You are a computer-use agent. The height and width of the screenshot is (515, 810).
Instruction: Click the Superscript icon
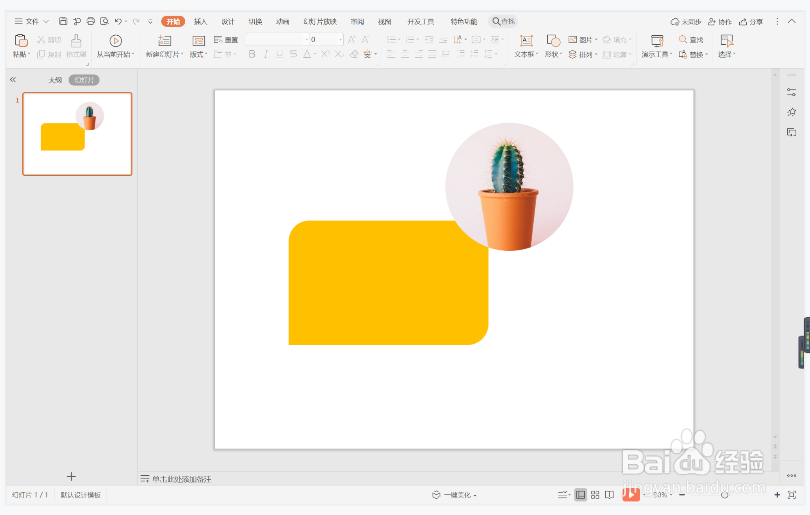325,54
